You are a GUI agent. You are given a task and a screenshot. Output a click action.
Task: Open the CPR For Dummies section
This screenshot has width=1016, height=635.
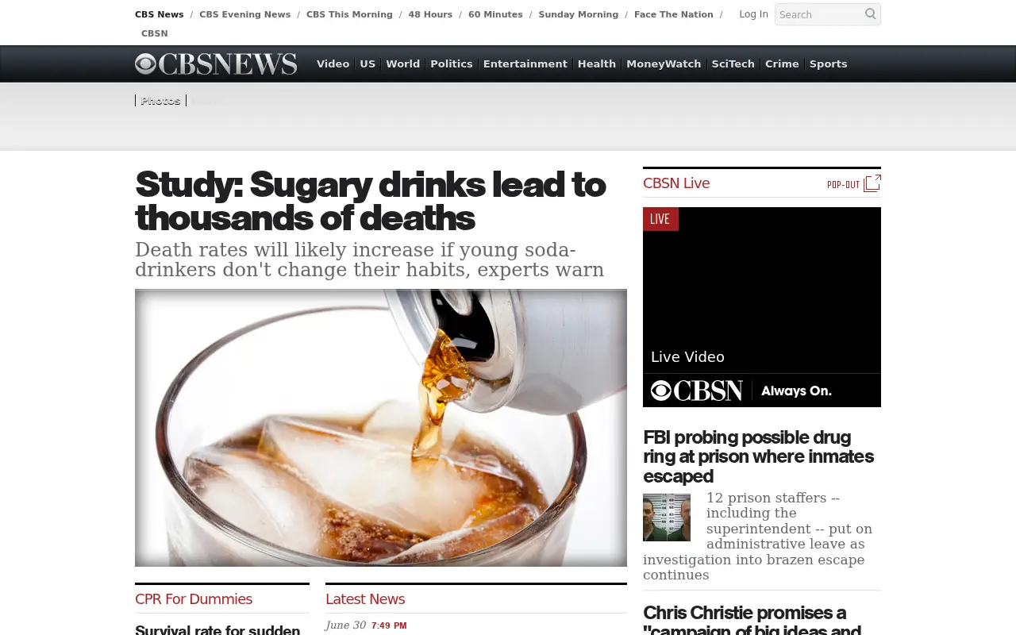click(194, 599)
